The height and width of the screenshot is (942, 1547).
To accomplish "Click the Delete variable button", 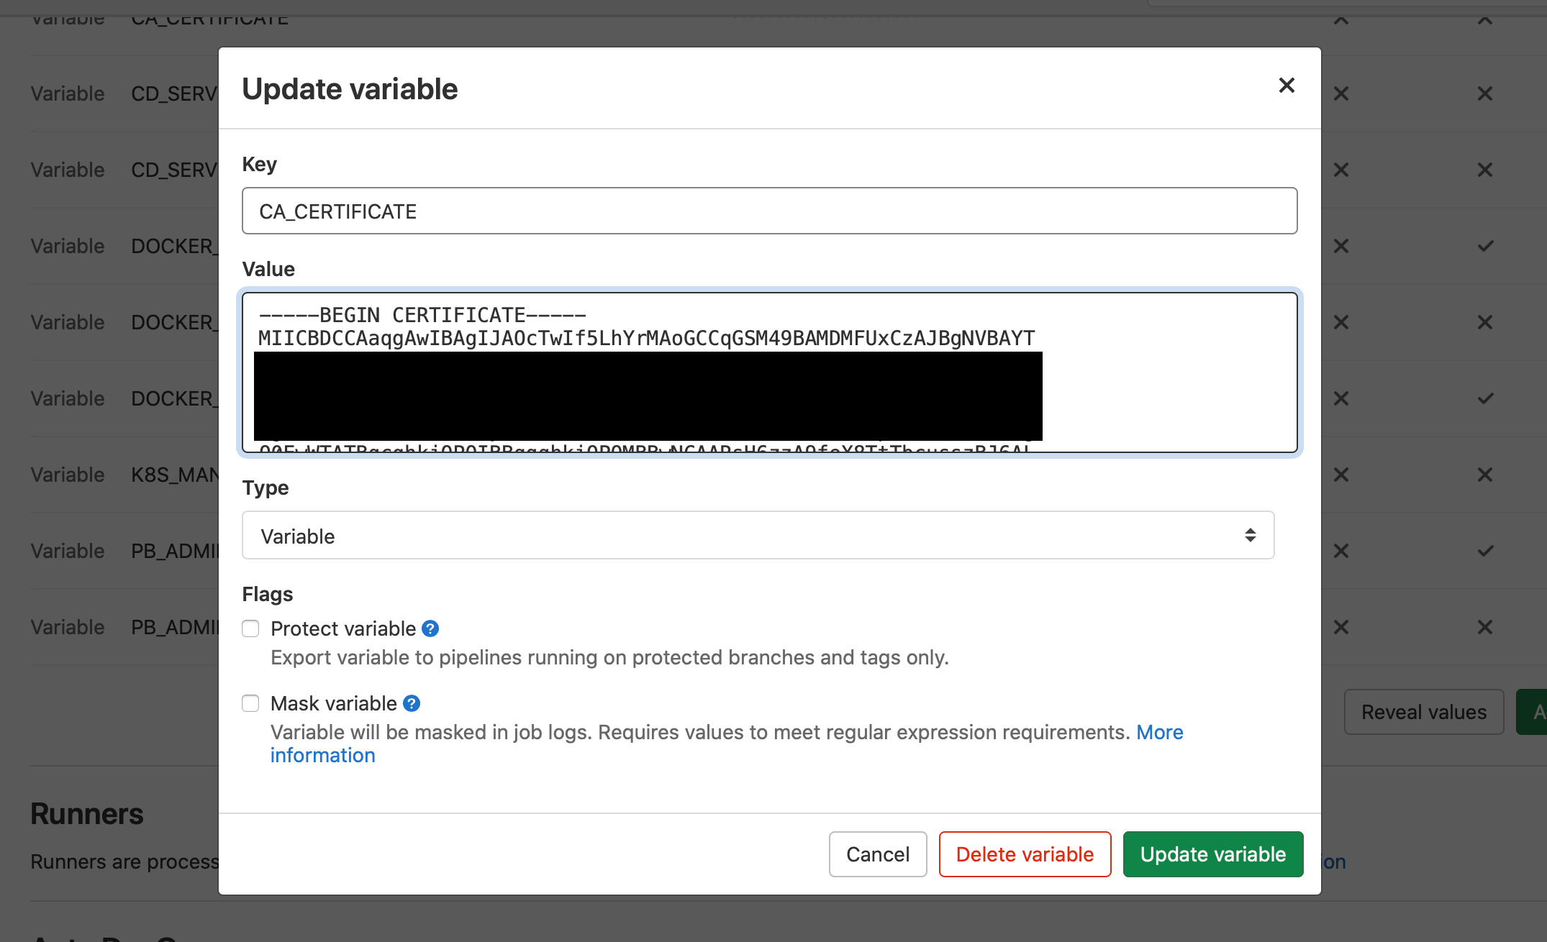I will click(x=1025, y=854).
